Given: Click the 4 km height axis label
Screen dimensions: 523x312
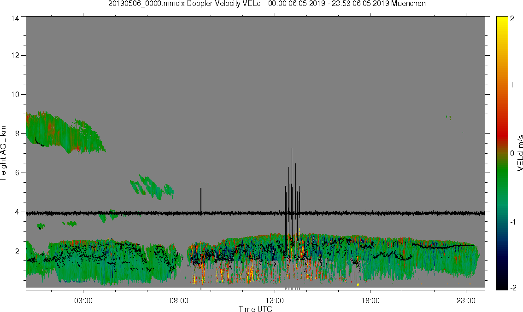Looking at the screenshot, I should [17, 212].
